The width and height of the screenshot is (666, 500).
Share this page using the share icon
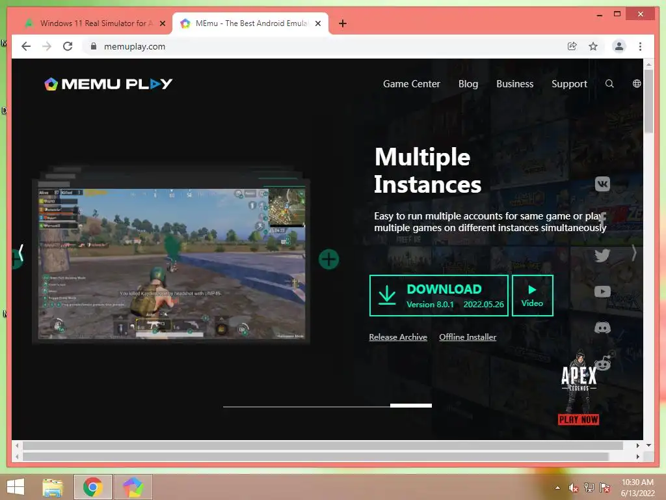(x=572, y=46)
